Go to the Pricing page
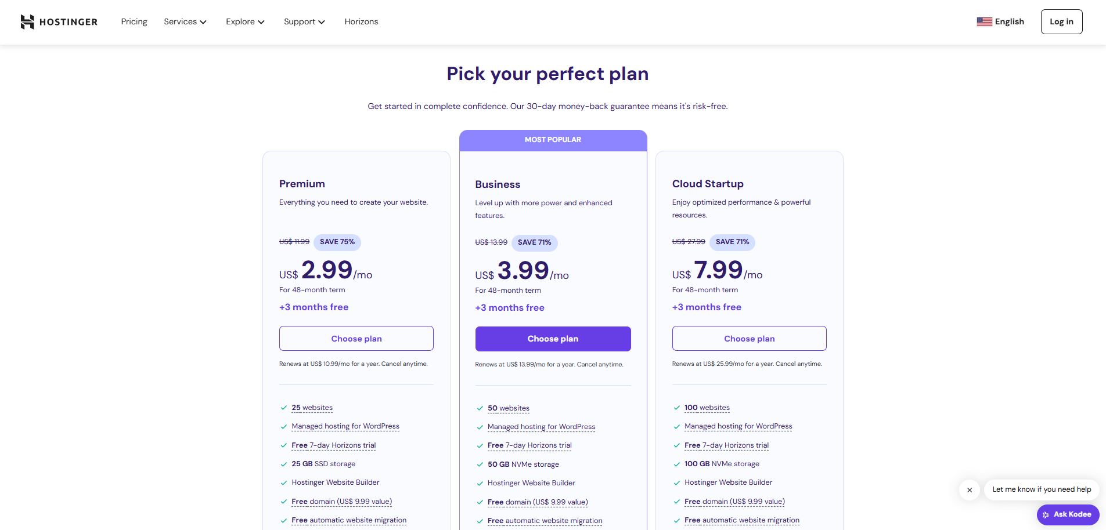 click(x=134, y=22)
